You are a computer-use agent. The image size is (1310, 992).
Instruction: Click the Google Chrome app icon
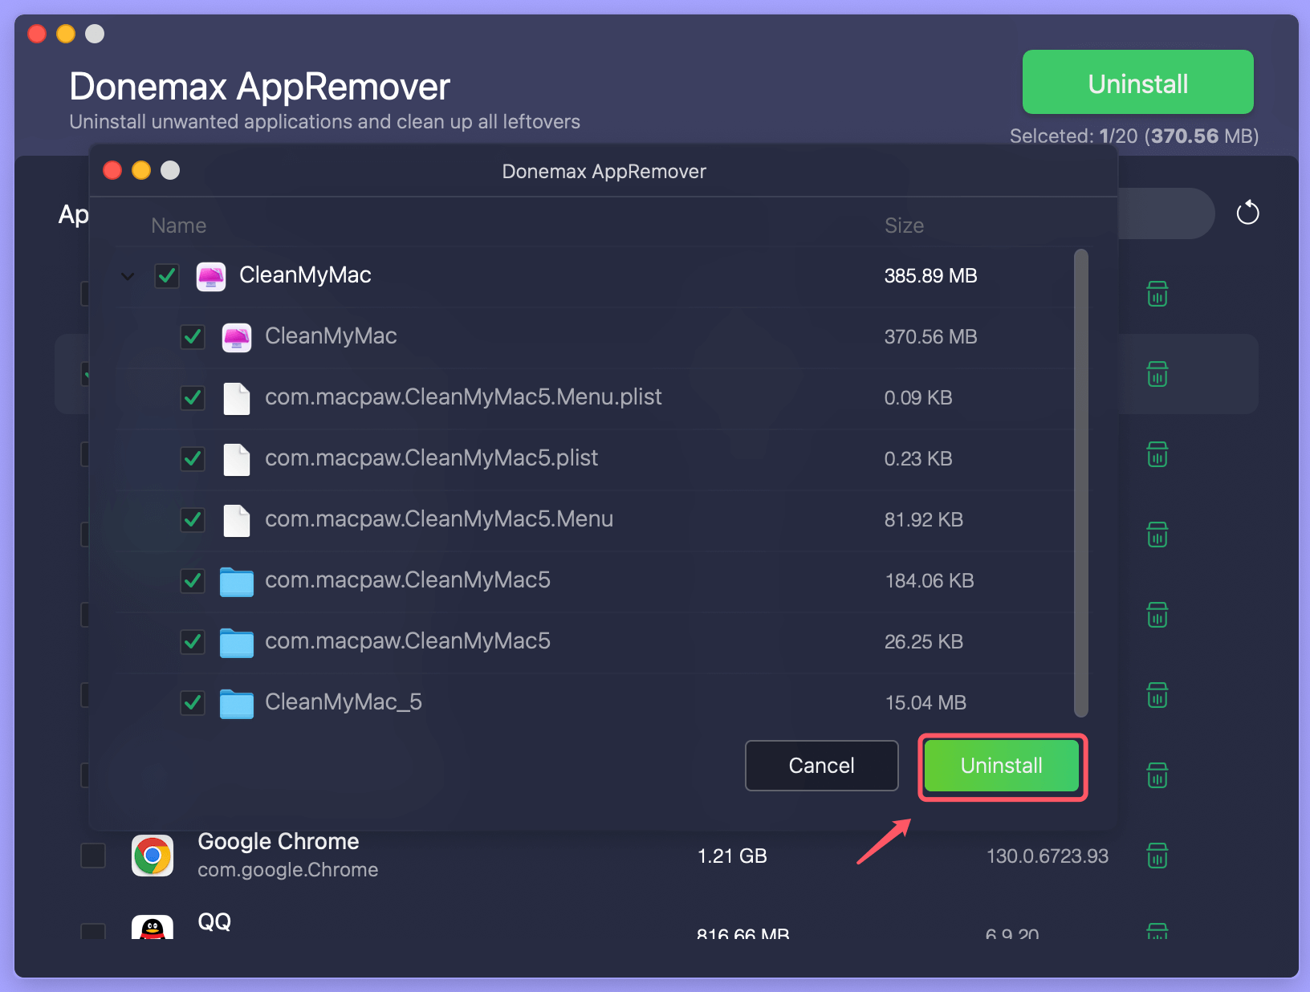(152, 856)
